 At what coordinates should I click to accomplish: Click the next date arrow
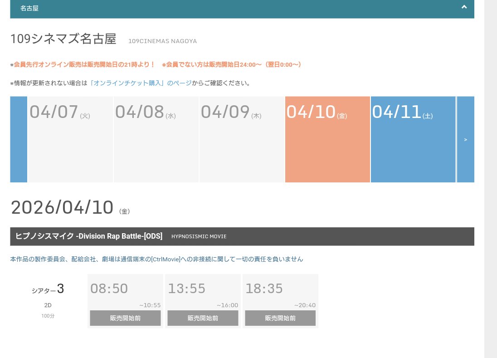466,139
